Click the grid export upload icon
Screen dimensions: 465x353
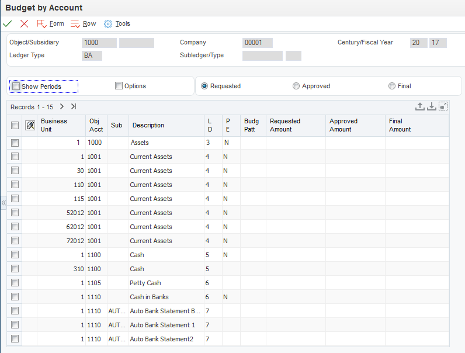(419, 106)
